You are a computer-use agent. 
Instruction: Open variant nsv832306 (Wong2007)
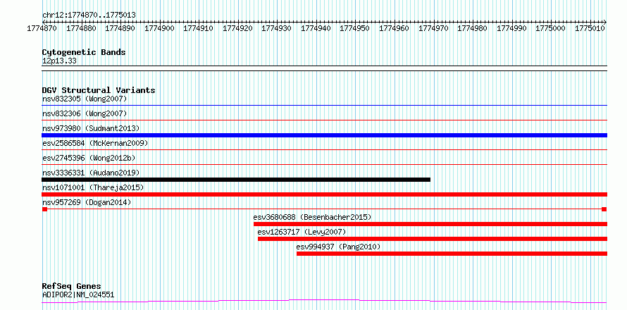click(85, 113)
